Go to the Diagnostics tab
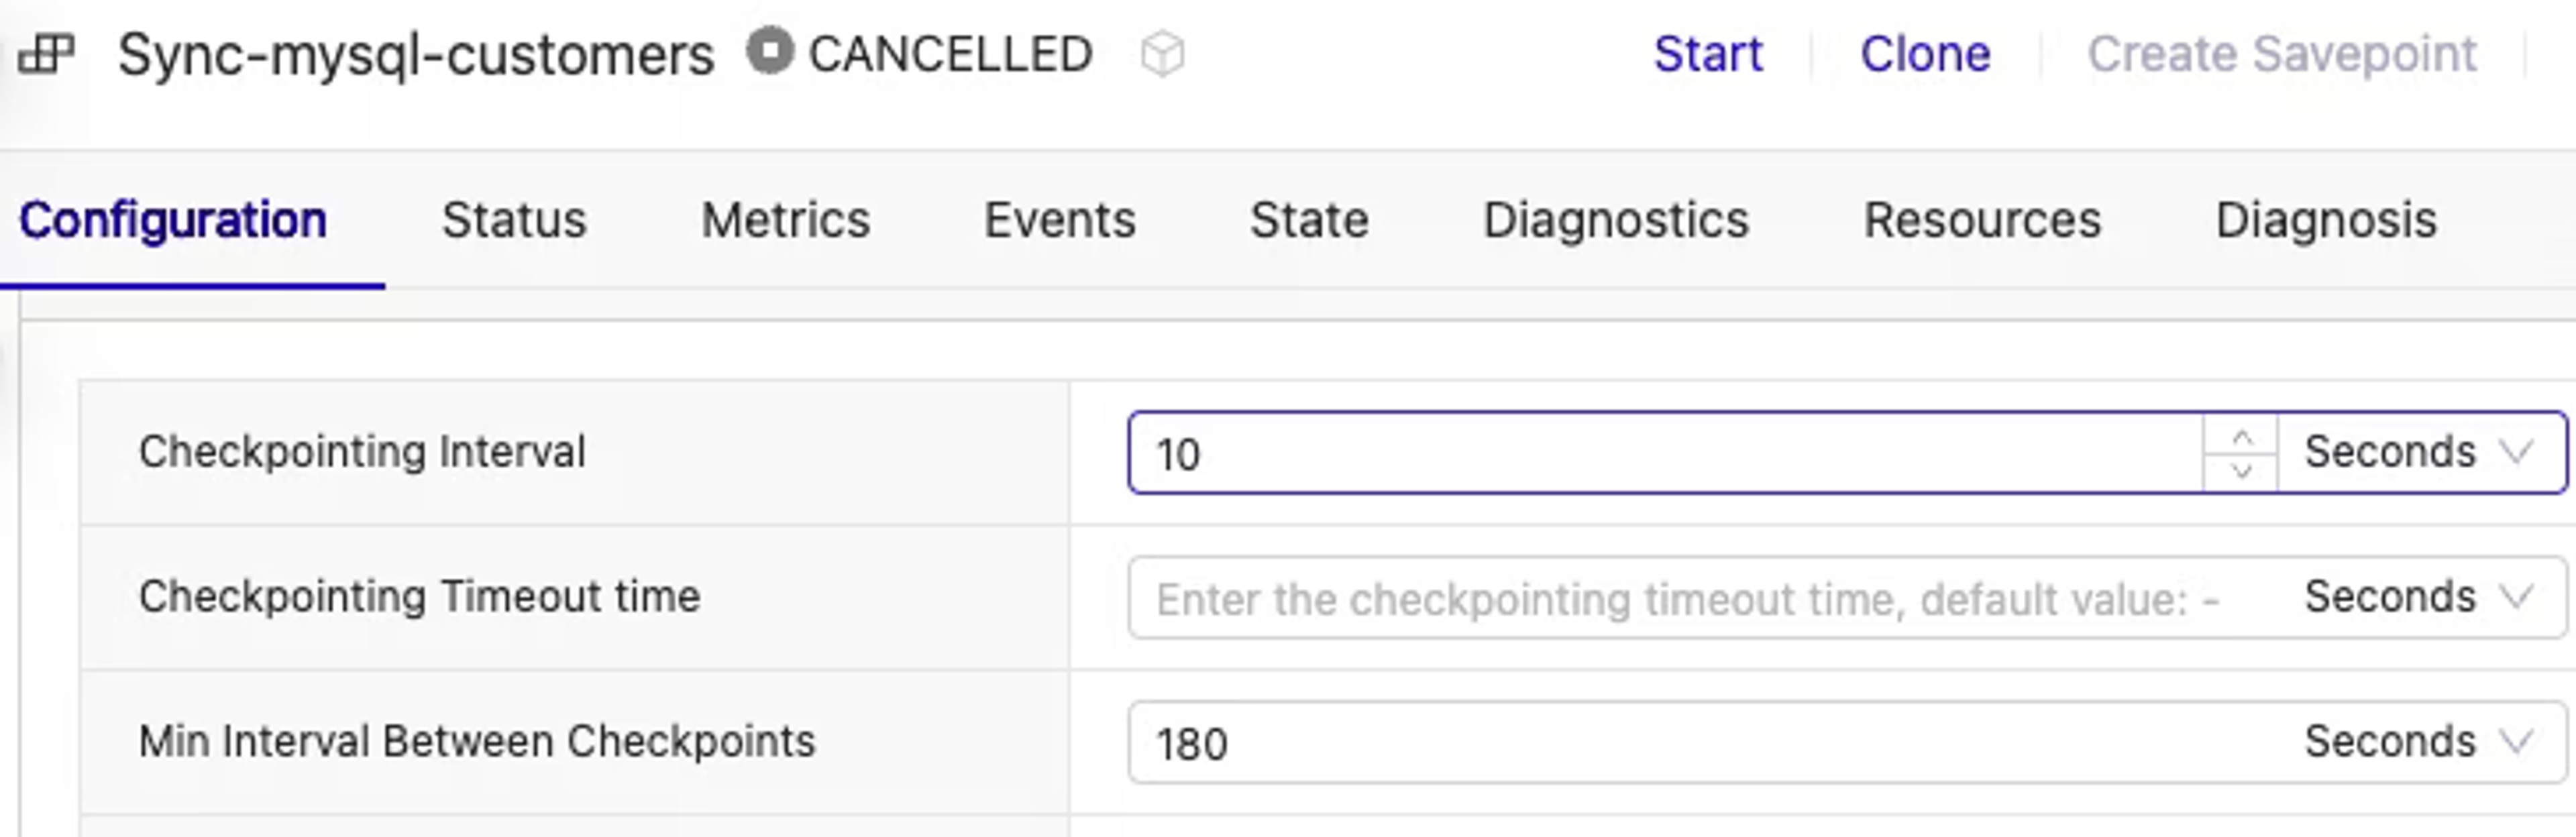Image resolution: width=2576 pixels, height=837 pixels. click(1616, 220)
